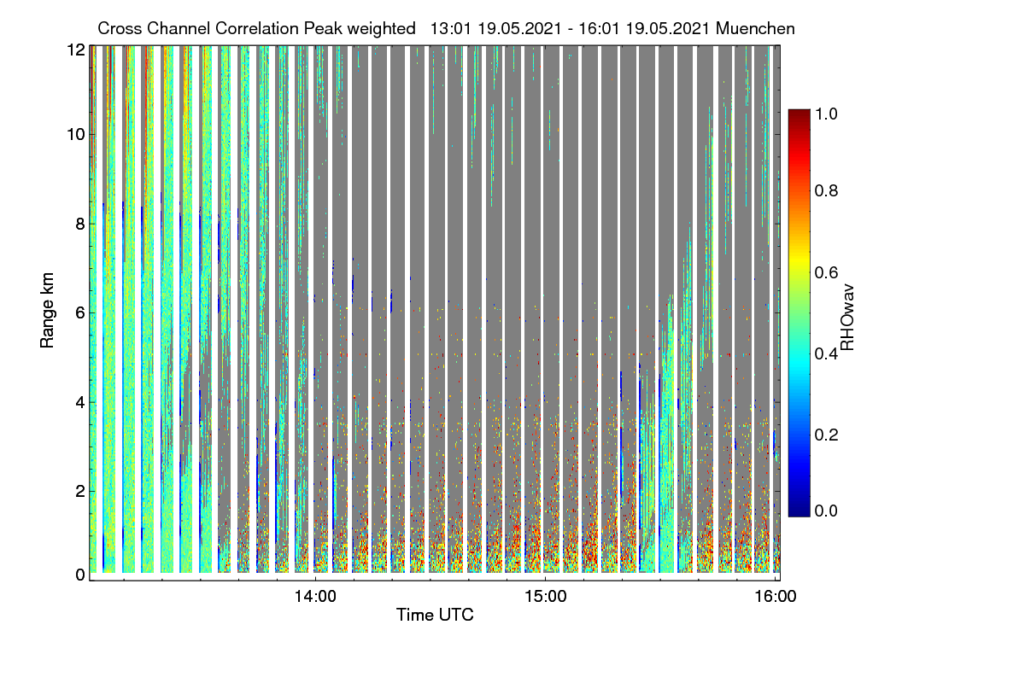Click the 'RHOwav' colorbar label
1025x683 pixels.
point(848,317)
